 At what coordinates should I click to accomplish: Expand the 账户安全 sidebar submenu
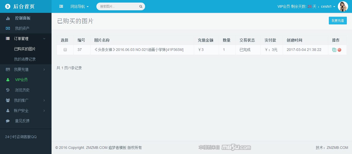(x=26, y=111)
